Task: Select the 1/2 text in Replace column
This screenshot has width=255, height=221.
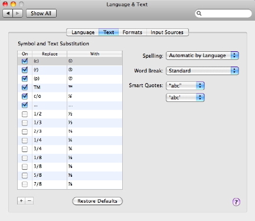Action: click(x=38, y=114)
